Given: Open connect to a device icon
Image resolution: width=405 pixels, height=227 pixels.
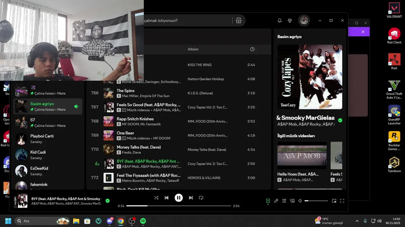Looking at the screenshot, I should 292,201.
